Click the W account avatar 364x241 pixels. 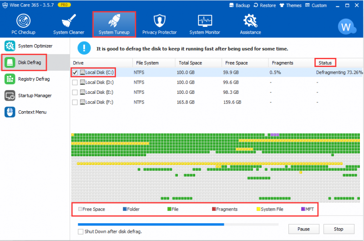click(x=346, y=27)
